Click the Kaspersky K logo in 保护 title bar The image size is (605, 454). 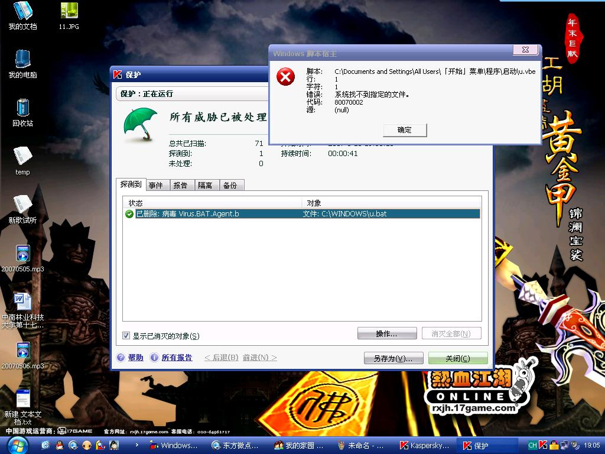[x=118, y=74]
